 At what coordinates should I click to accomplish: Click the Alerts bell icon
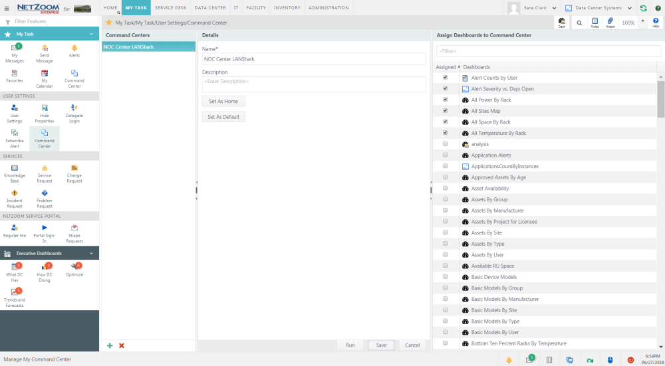[74, 48]
